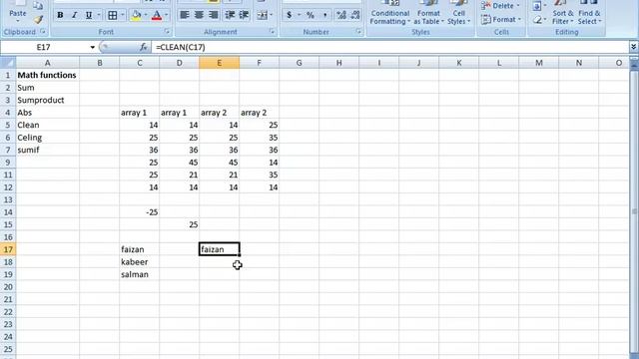The width and height of the screenshot is (639, 359).
Task: Increase indent in Alignment group
Action: click(244, 15)
